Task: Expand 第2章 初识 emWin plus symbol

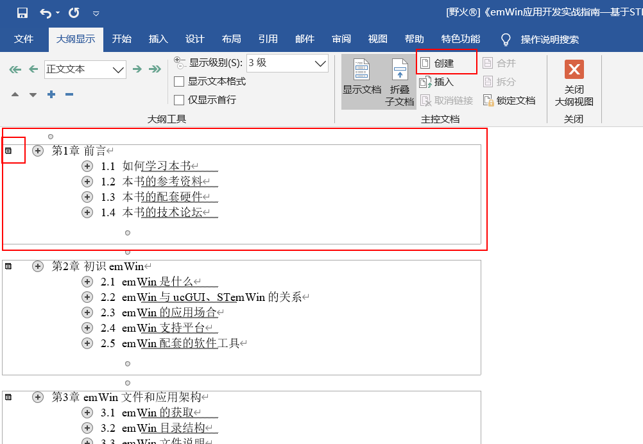Action: 38,266
